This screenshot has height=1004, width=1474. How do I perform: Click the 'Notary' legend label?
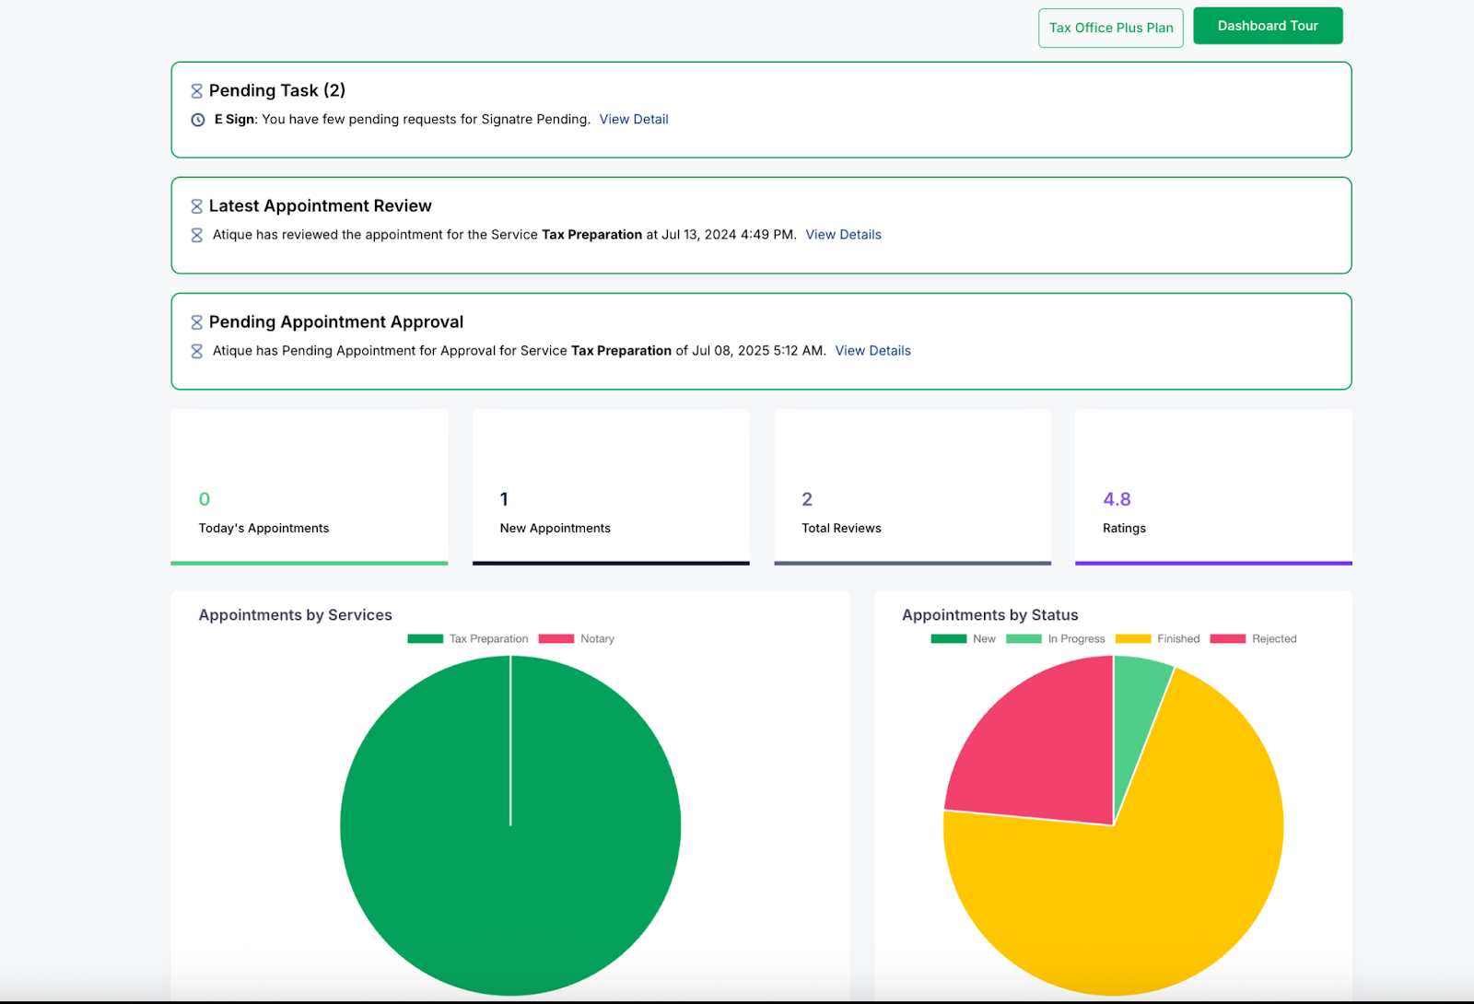click(597, 638)
